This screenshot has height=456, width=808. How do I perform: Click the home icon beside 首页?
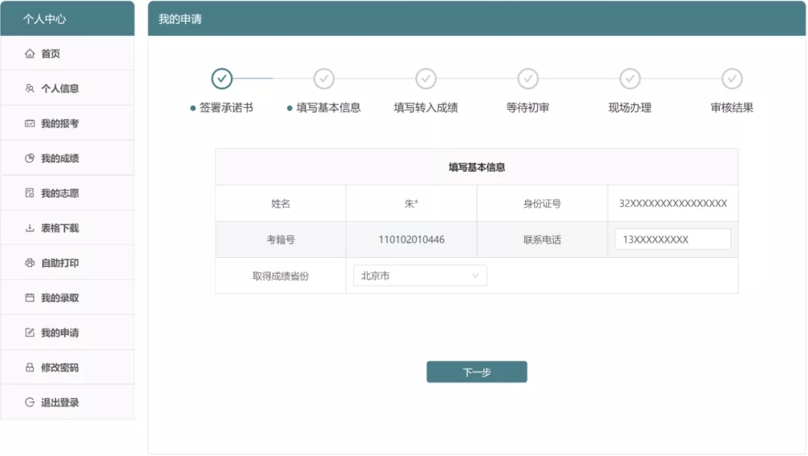tap(28, 53)
